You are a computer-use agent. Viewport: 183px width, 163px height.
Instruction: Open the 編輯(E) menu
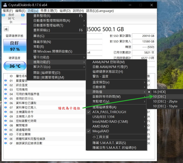[x=20, y=11]
